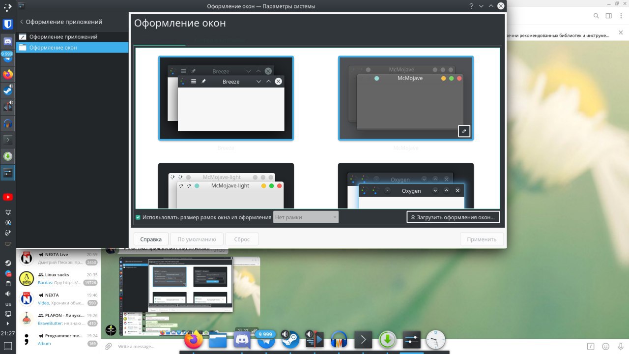Viewport: 629px width, 354px height.
Task: Select the Oxygen window decoration thumbnail
Action: tap(406, 186)
